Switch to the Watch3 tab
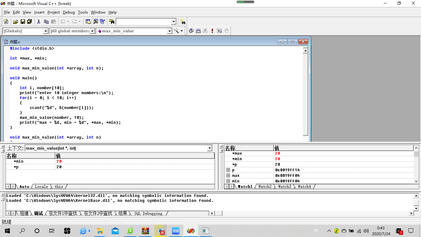The height and width of the screenshot is (237, 421). [x=284, y=187]
